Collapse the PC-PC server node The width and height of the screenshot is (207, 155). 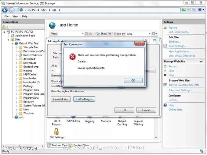tap(5, 32)
